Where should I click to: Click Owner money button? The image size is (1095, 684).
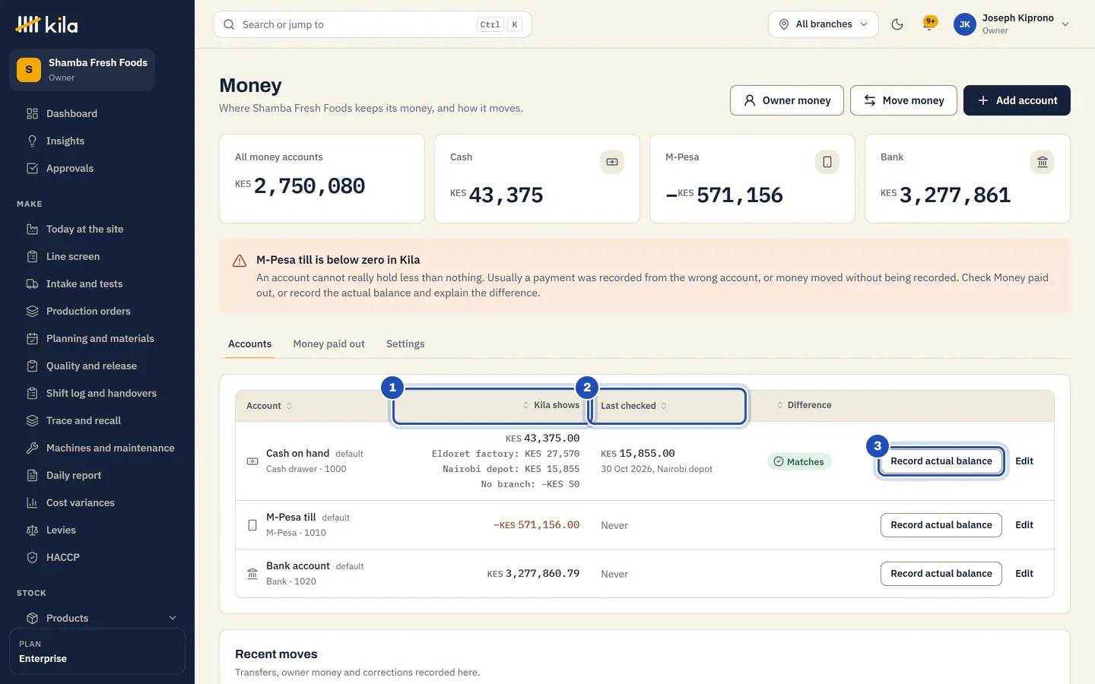[787, 100]
